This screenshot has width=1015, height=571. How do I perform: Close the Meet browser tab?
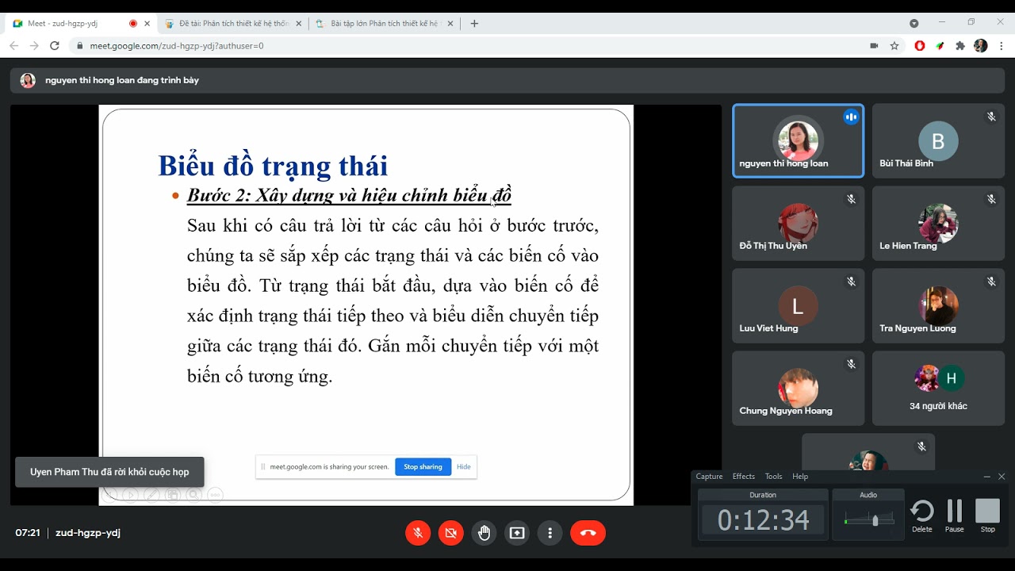tap(147, 24)
